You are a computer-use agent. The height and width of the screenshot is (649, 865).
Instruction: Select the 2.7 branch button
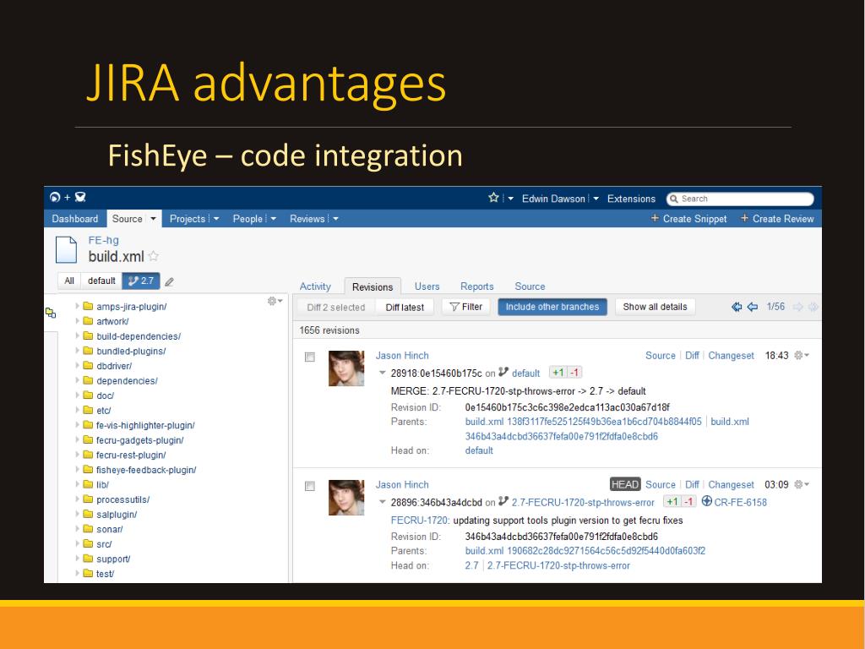click(x=141, y=281)
